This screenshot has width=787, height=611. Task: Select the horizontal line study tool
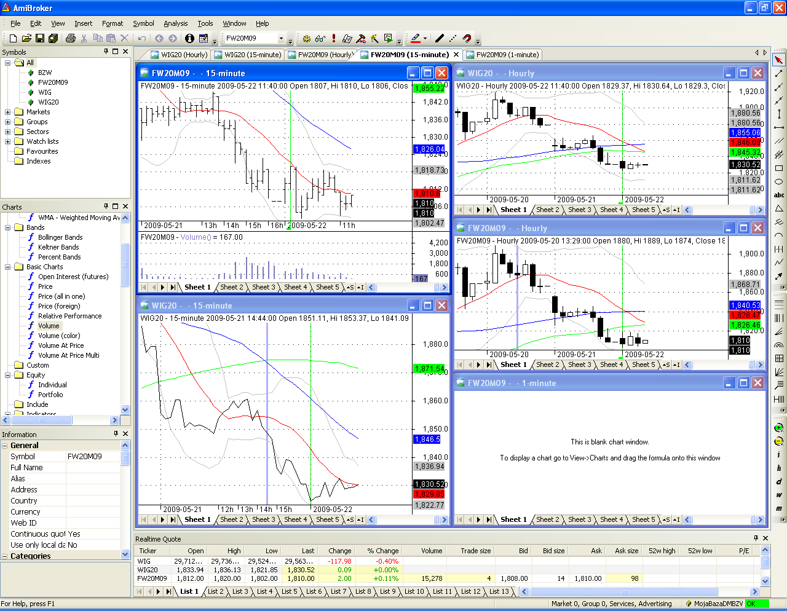pos(779,127)
